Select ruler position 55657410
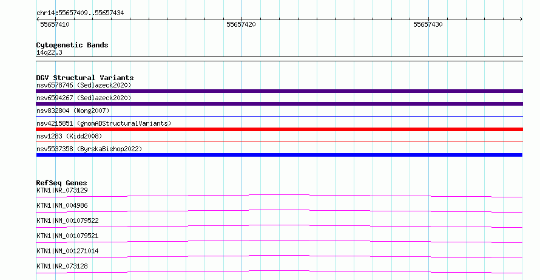The height and width of the screenshot is (280, 540). pyautogui.click(x=55, y=24)
